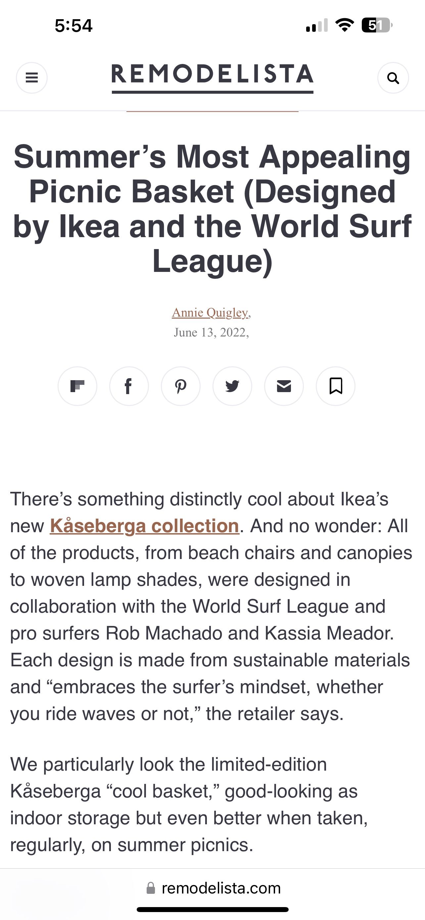Share article on Facebook
Viewport: 425px width, 920px height.
click(129, 386)
